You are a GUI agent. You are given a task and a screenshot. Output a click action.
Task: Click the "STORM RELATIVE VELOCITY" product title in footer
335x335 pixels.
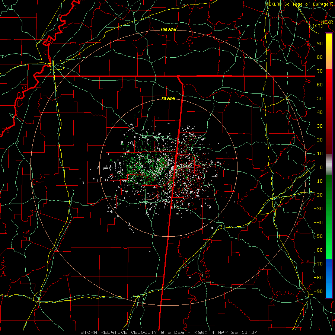pyautogui.click(x=119, y=332)
